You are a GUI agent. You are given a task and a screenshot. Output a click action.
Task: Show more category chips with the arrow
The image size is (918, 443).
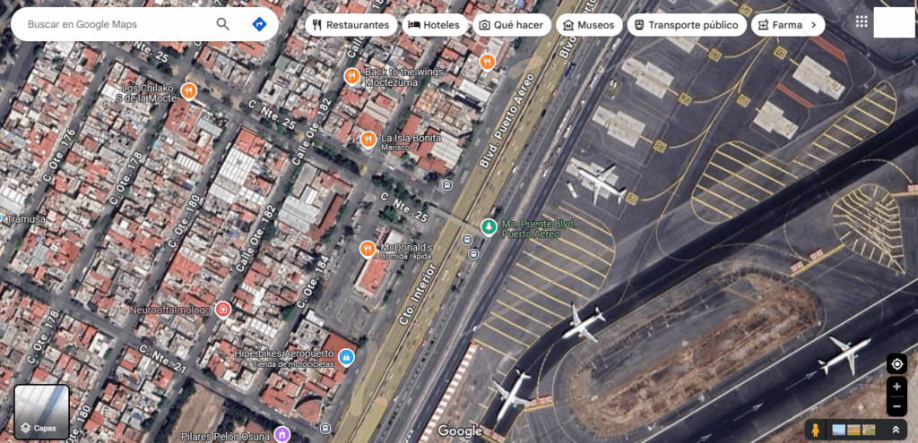coord(813,25)
